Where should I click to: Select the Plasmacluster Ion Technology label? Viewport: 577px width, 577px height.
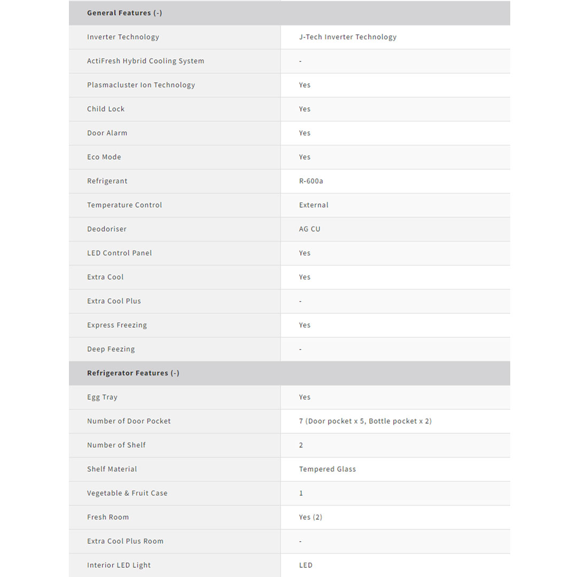(x=141, y=85)
